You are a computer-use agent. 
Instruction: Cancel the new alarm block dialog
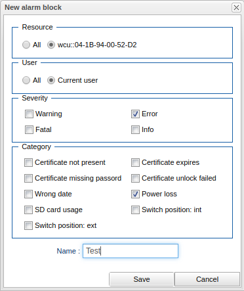coord(207,279)
